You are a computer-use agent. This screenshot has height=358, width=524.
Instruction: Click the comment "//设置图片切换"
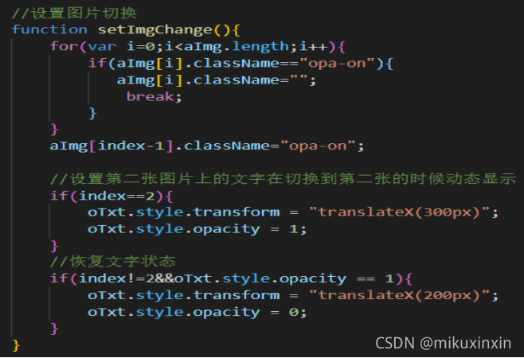tap(74, 14)
